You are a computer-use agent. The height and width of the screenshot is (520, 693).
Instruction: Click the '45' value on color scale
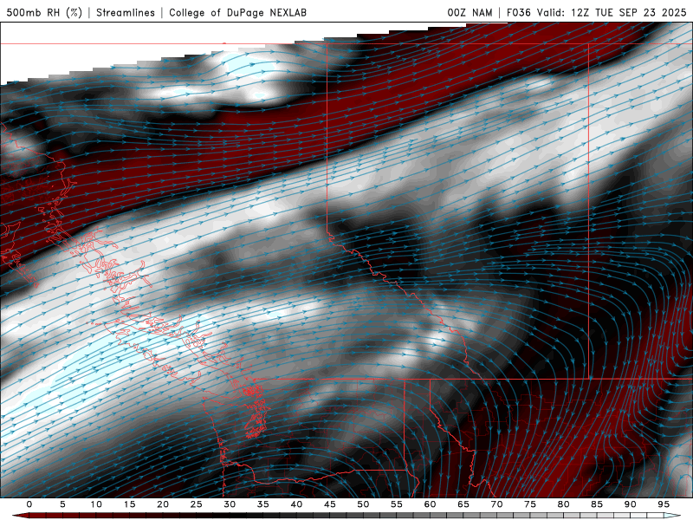tap(330, 504)
